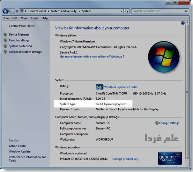This screenshot has width=193, height=172.
Task: Click the search magnifier icon
Action: point(186,11)
